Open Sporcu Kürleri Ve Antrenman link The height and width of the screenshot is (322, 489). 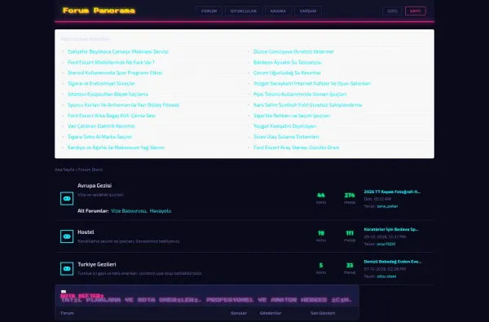(x=123, y=105)
